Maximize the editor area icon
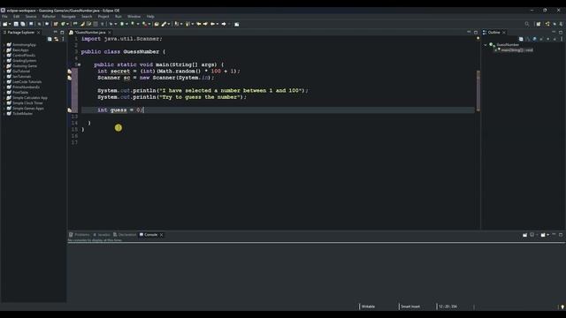 click(x=476, y=33)
